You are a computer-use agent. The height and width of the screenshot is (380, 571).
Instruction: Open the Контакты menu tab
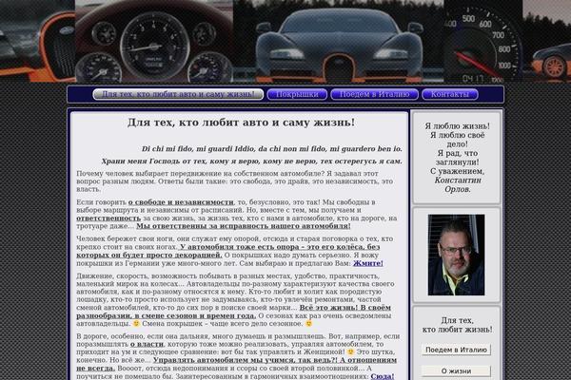(450, 94)
